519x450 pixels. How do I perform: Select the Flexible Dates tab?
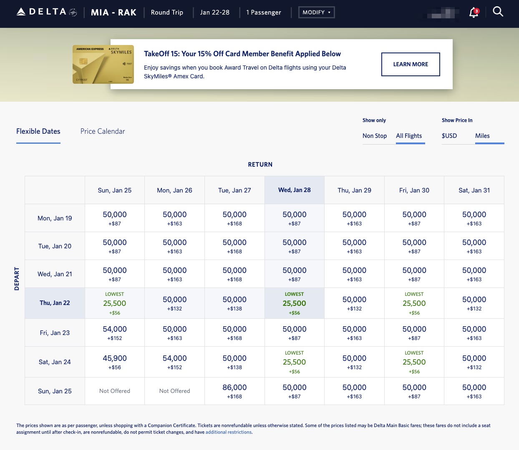pyautogui.click(x=38, y=131)
